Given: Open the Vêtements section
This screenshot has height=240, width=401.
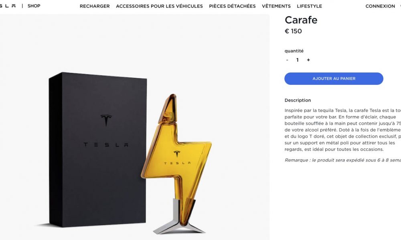Looking at the screenshot, I should 276,6.
